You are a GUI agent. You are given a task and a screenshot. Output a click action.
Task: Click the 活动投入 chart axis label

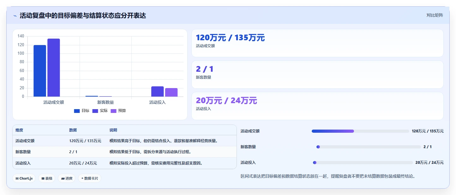tap(157, 102)
